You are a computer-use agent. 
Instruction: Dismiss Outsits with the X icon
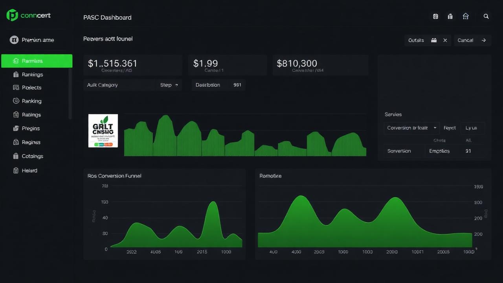pyautogui.click(x=445, y=40)
